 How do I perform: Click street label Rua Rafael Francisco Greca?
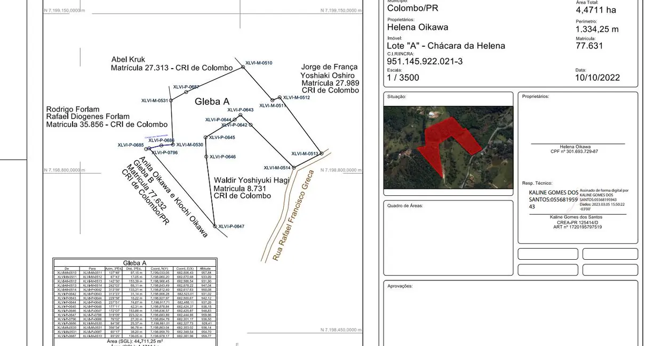[293, 215]
